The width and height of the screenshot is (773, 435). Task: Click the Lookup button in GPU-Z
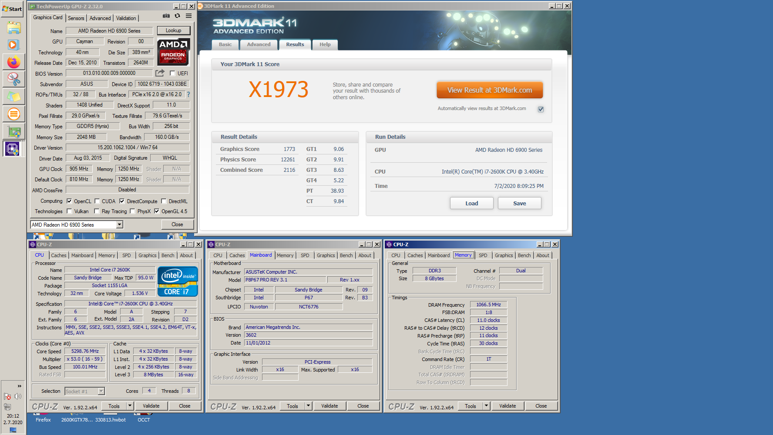tap(173, 30)
